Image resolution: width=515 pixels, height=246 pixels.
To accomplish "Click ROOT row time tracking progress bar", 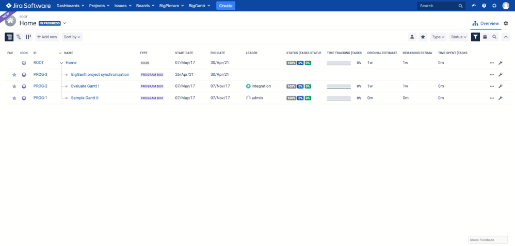I will coord(339,63).
